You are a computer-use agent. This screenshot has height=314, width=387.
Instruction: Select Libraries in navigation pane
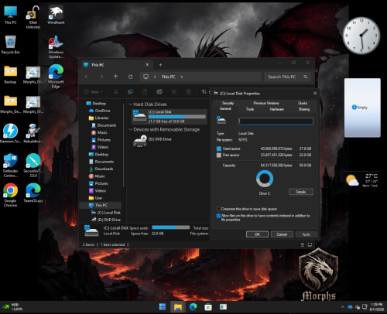click(x=99, y=118)
